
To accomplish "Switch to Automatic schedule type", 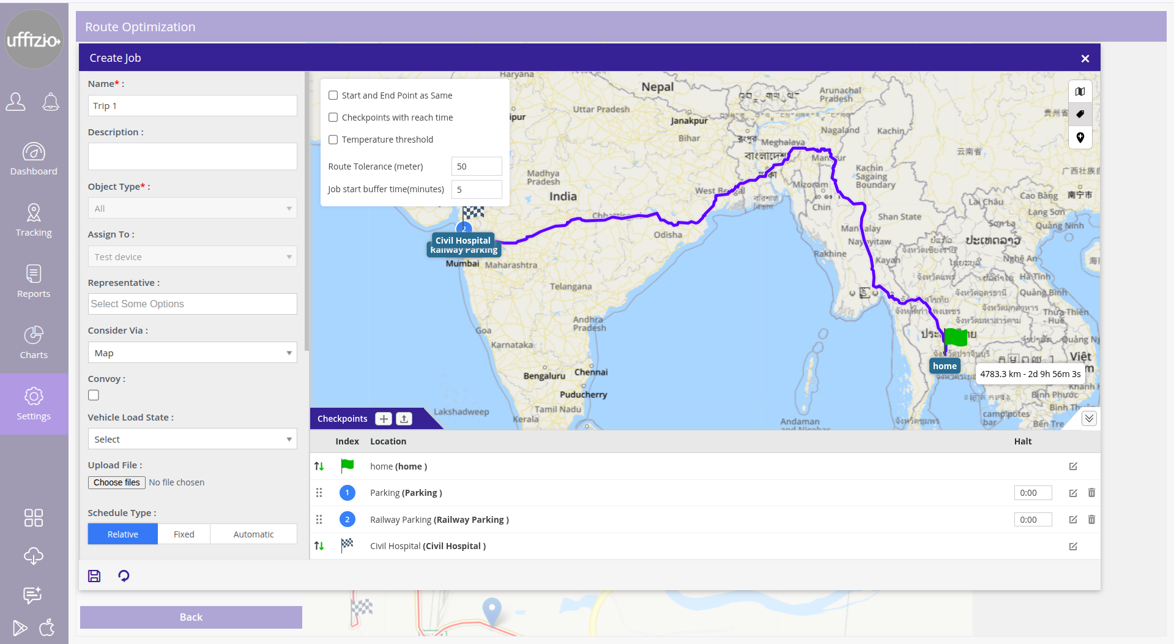I will pyautogui.click(x=253, y=534).
